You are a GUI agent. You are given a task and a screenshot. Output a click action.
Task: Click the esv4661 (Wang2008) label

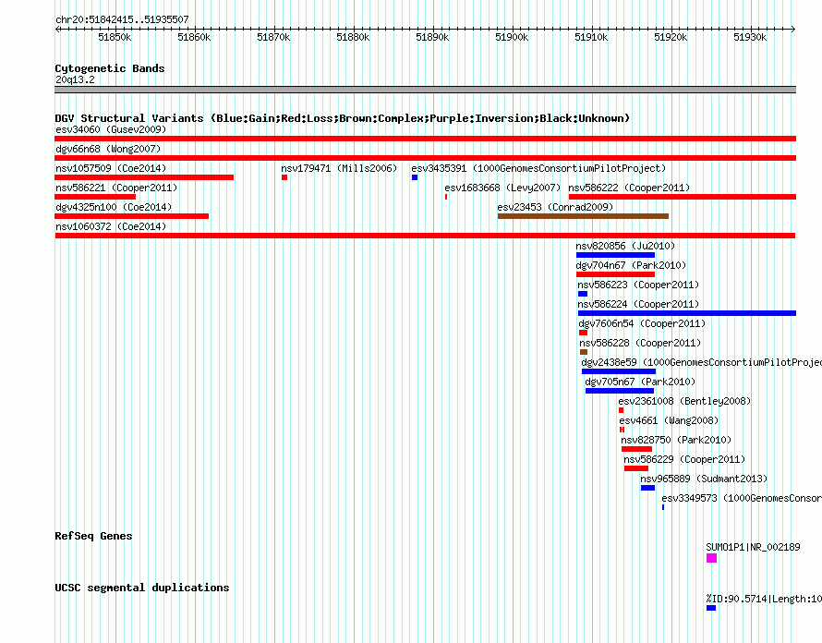click(x=669, y=420)
